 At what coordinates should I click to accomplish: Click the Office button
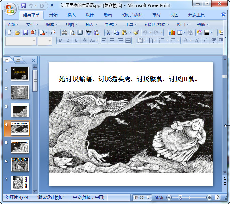coord(10,9)
